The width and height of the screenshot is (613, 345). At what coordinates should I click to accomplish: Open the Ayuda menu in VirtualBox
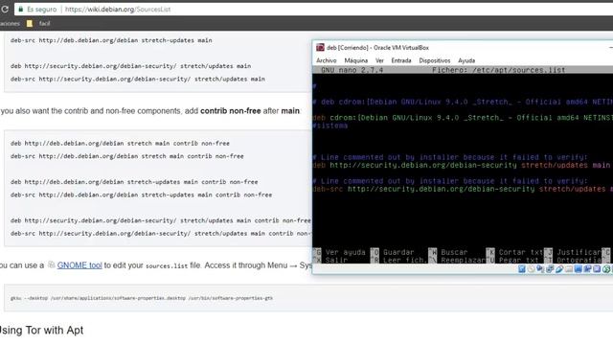click(x=466, y=60)
